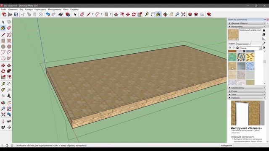Screen dimensions: 269x151
Task: Select the Move tool in left toolbar
Action: [3, 65]
